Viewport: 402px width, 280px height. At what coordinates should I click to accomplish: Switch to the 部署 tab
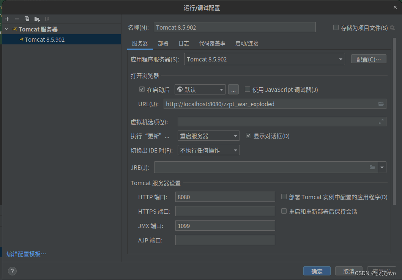pyautogui.click(x=163, y=43)
